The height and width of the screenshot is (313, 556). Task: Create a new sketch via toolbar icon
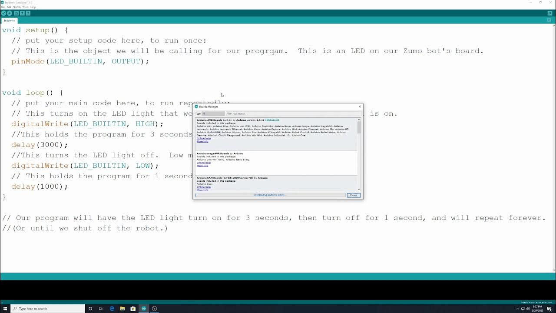coord(17,13)
